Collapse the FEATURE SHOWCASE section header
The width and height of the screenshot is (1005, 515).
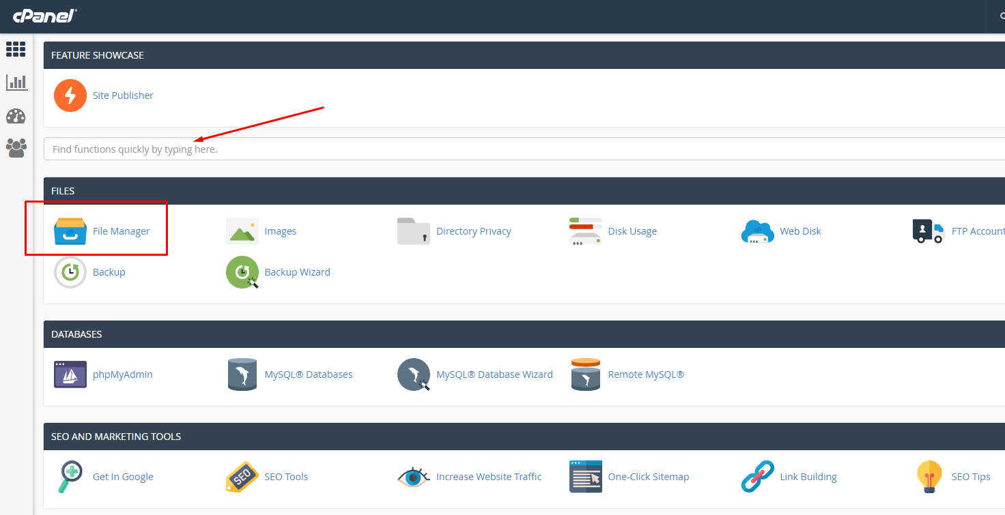524,55
